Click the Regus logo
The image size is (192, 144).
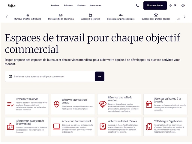point(12,5)
